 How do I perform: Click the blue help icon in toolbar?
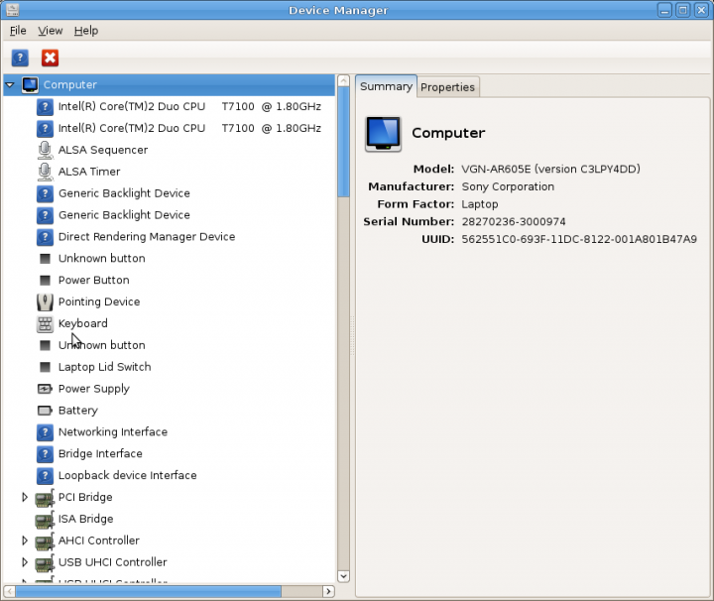[x=20, y=59]
